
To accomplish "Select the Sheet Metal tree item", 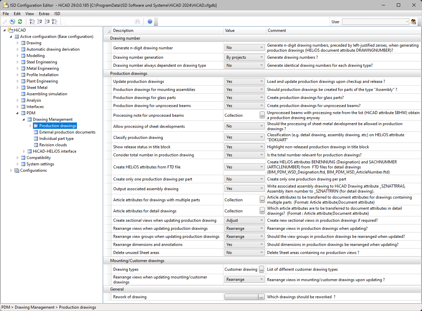I will pyautogui.click(x=37, y=88).
